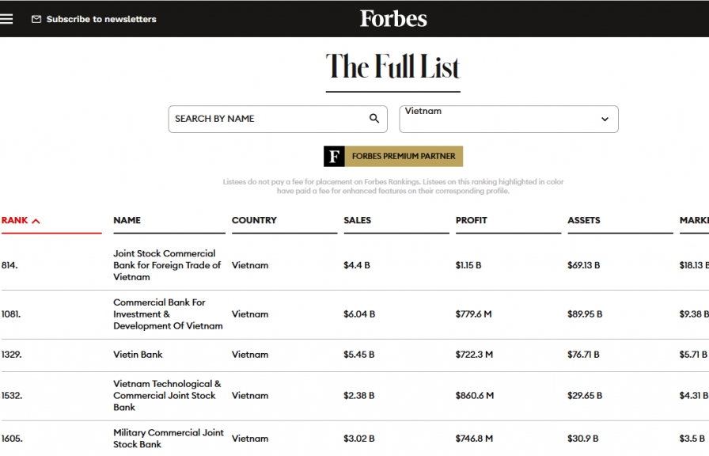The image size is (709, 456).
Task: Sort list by Assets column
Action: [x=583, y=220]
